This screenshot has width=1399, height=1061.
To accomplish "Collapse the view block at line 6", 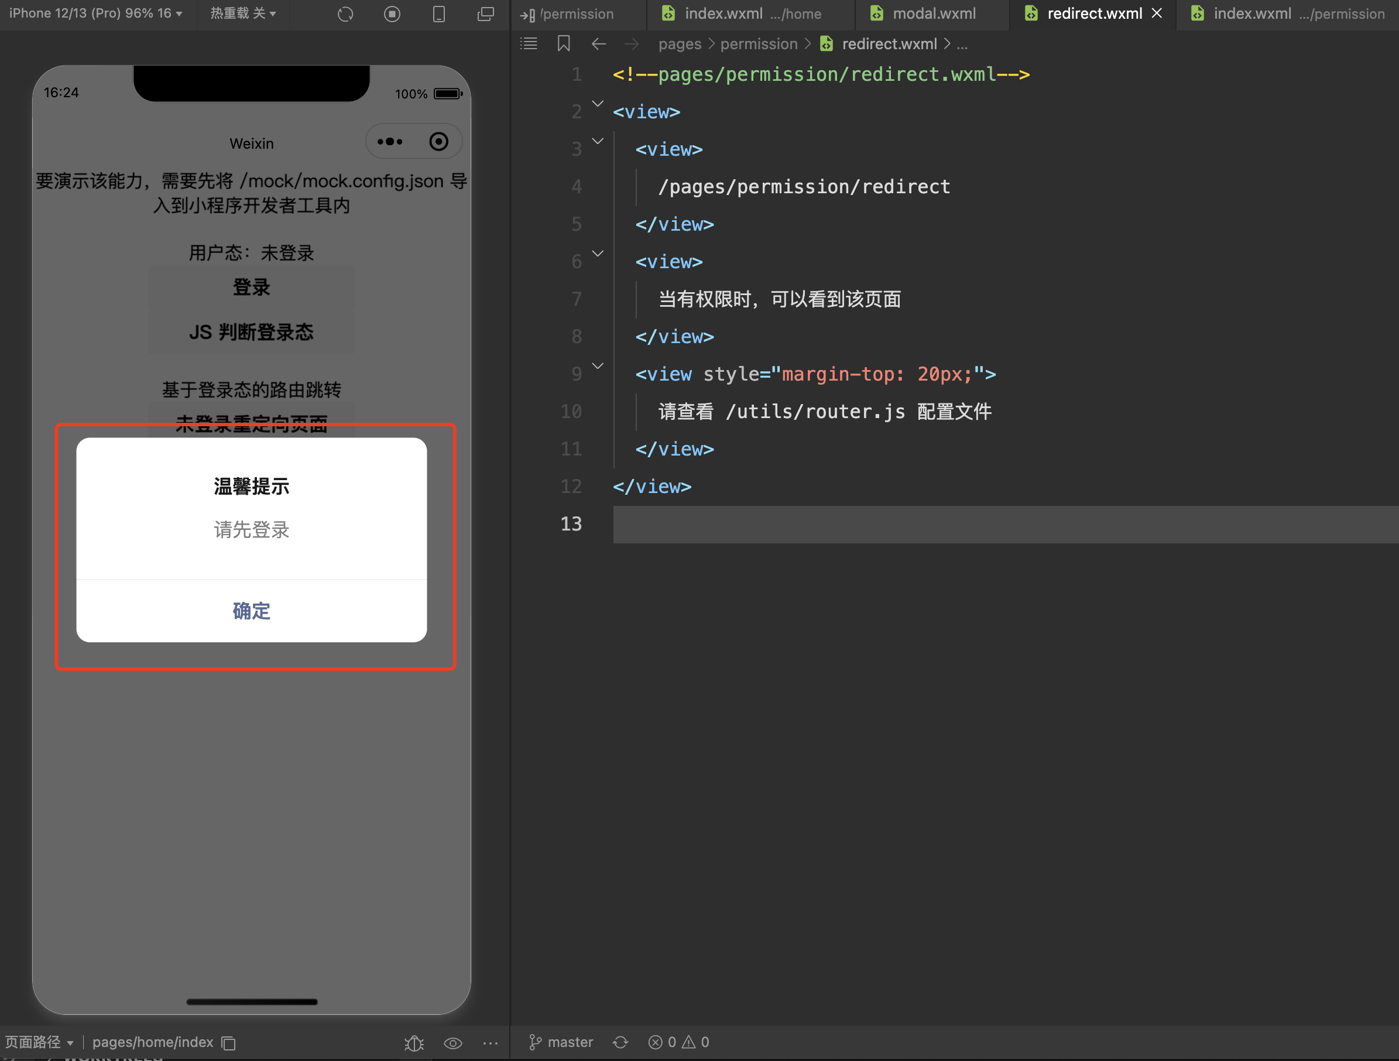I will tap(598, 253).
